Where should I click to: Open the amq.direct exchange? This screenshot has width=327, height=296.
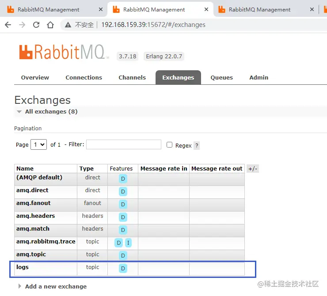tap(32, 190)
